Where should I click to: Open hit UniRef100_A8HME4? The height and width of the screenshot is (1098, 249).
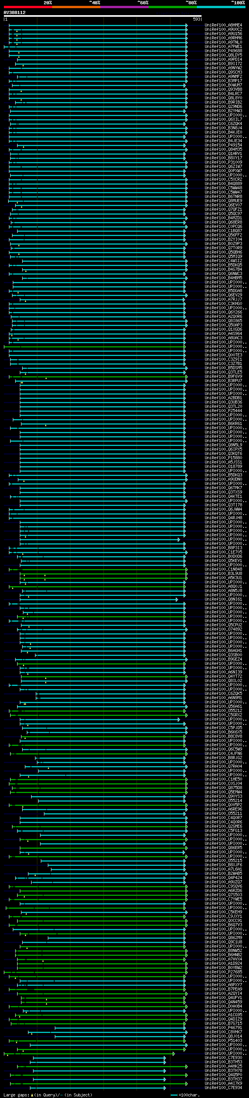(x=223, y=25)
